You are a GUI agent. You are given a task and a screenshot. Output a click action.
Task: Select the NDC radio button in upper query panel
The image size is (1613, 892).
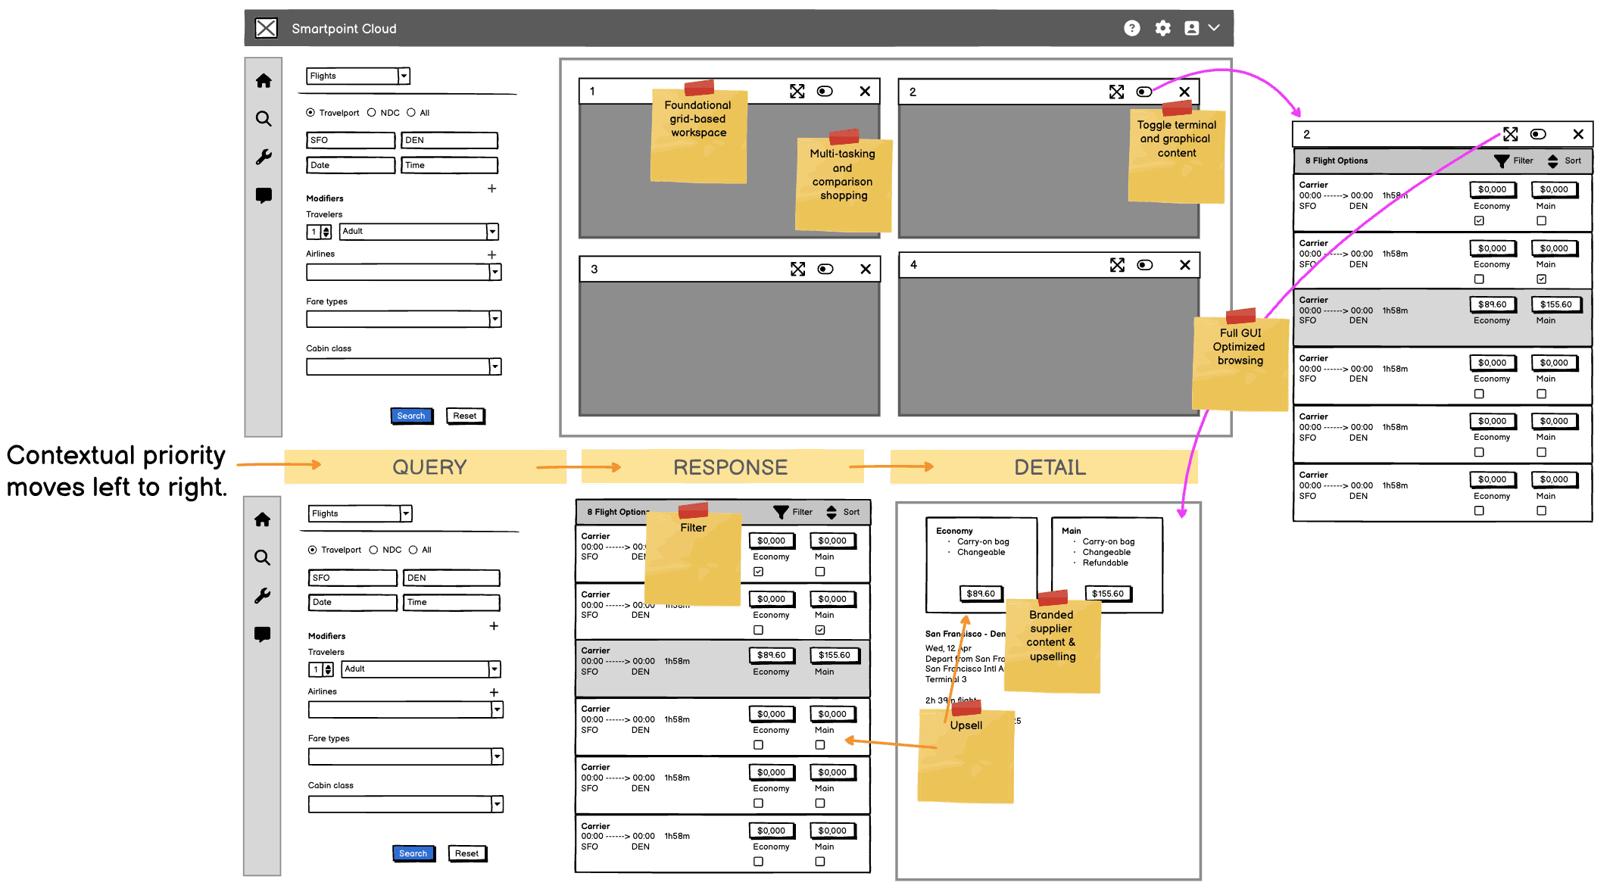[372, 113]
